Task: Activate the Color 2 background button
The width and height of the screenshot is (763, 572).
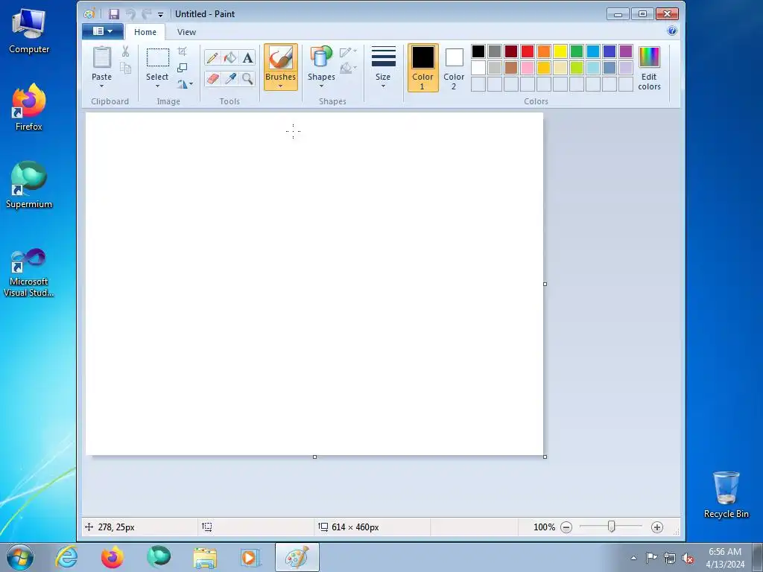Action: coord(454,68)
